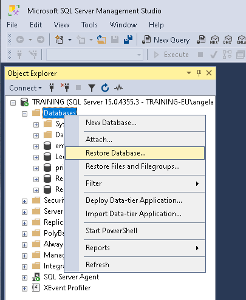
Task: Select the Databases folder
Action: click(60, 113)
